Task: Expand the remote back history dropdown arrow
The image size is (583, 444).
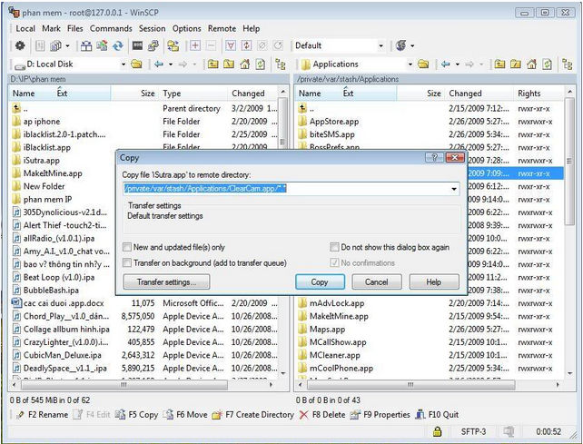Action: [x=458, y=64]
